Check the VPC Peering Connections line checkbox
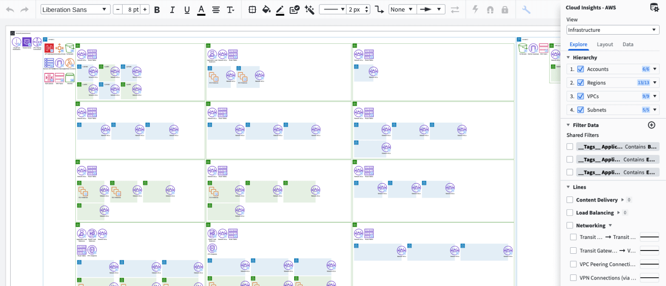Image resolution: width=666 pixels, height=286 pixels. [573, 264]
